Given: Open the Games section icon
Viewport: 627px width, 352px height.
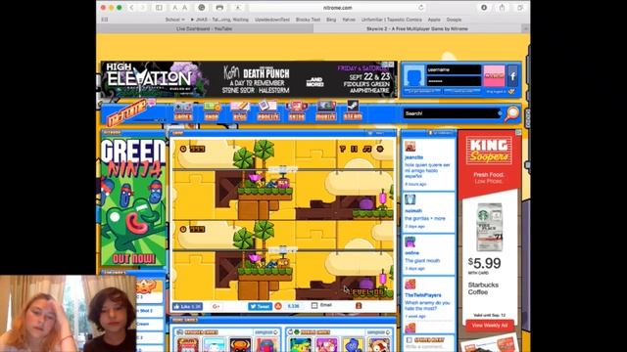Looking at the screenshot, I should tap(183, 111).
